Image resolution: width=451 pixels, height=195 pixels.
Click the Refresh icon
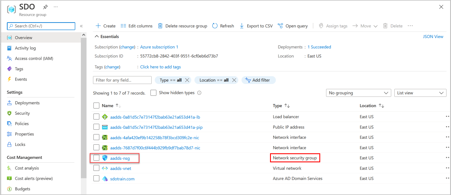(x=215, y=26)
